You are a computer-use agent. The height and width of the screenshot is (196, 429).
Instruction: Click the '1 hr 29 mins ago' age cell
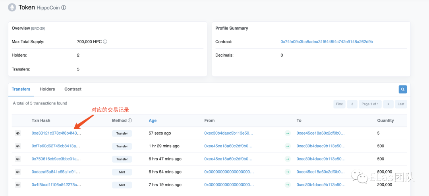coord(164,146)
